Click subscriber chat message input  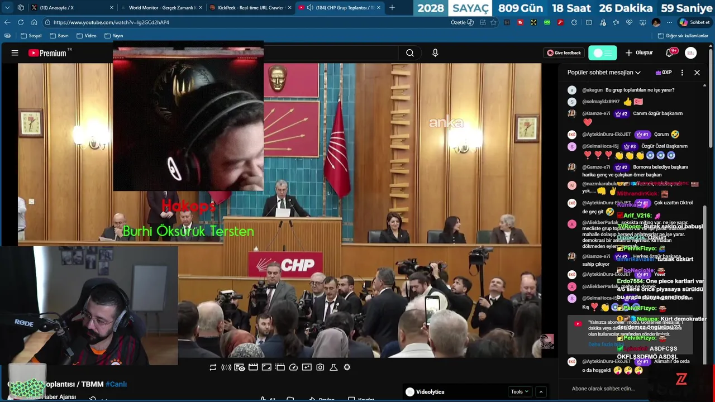(x=603, y=389)
